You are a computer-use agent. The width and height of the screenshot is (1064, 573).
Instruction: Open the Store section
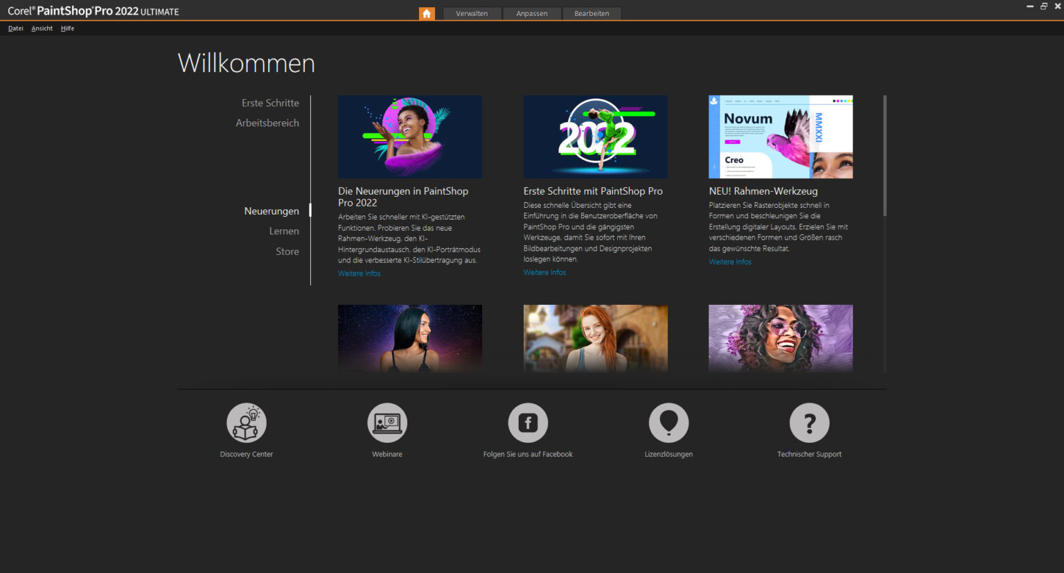287,252
